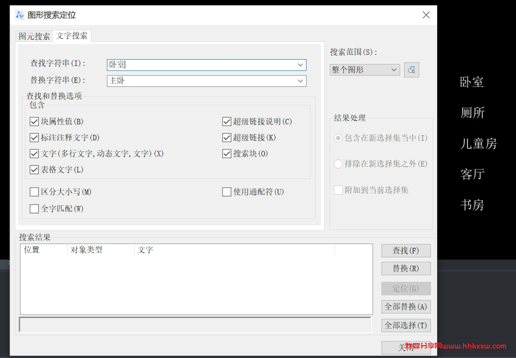This screenshot has height=358, width=516.
Task: Enable 使用通配符(U) checkbox
Action: (227, 192)
